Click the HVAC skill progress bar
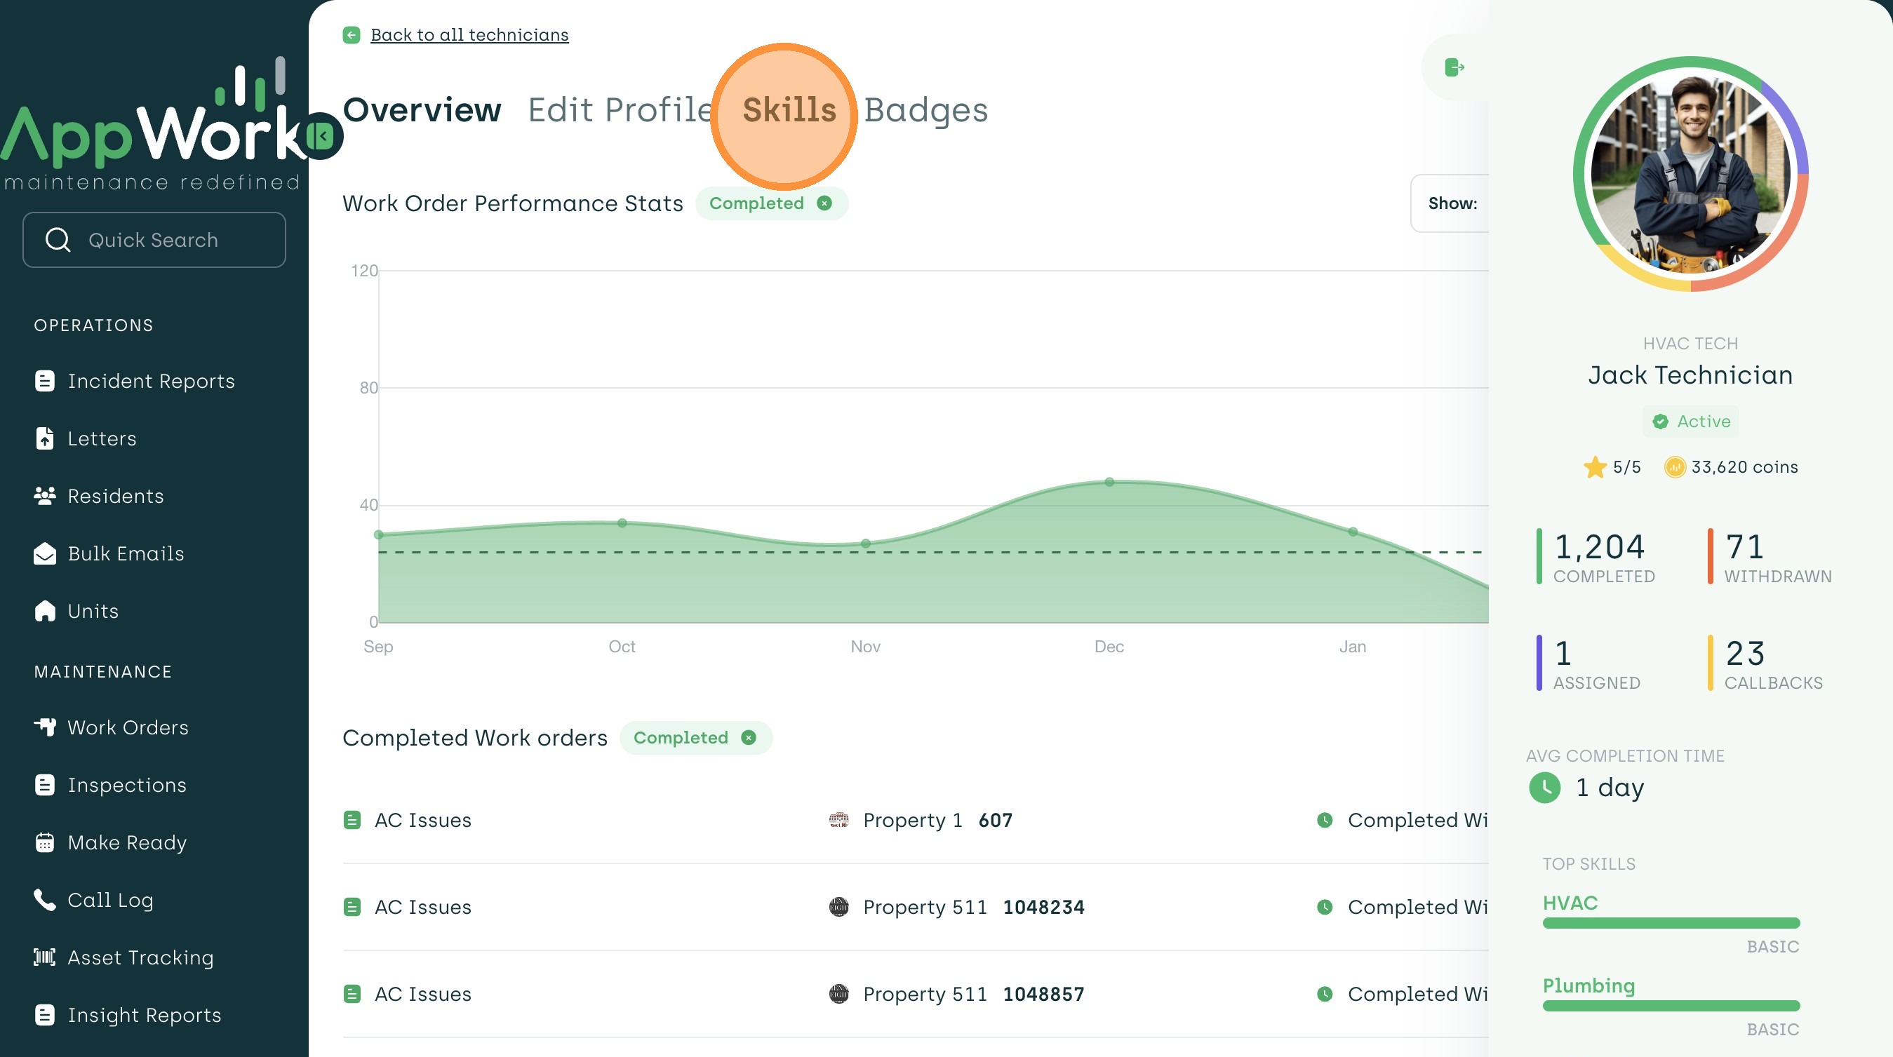1893x1057 pixels. pyautogui.click(x=1671, y=923)
